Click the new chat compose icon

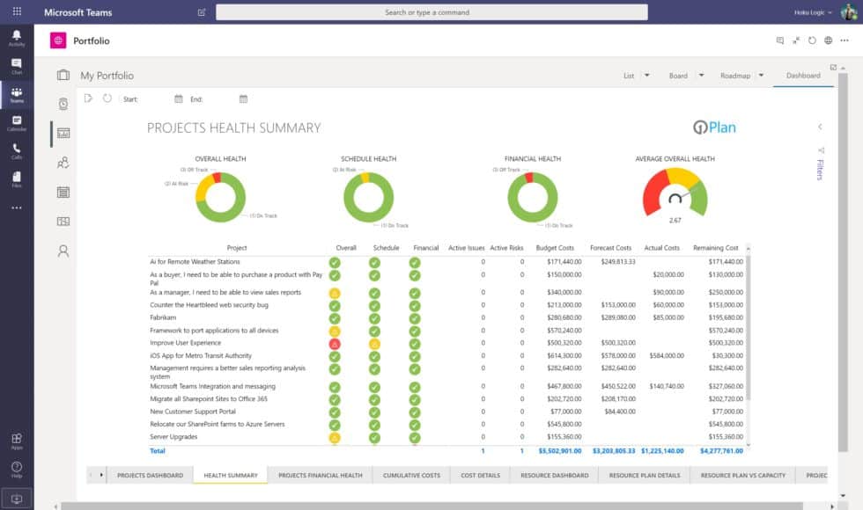[x=202, y=12]
